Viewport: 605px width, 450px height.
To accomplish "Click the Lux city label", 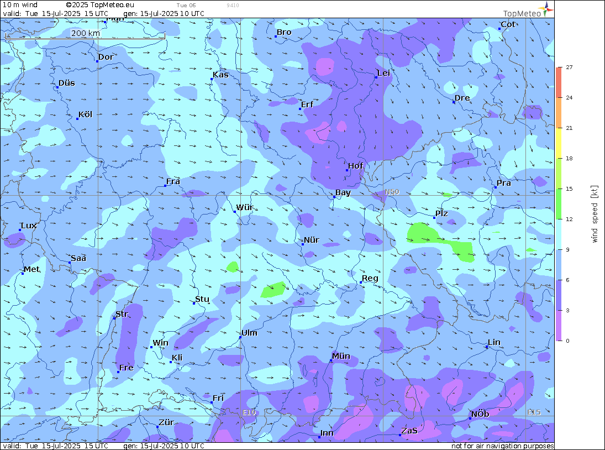I will (29, 226).
